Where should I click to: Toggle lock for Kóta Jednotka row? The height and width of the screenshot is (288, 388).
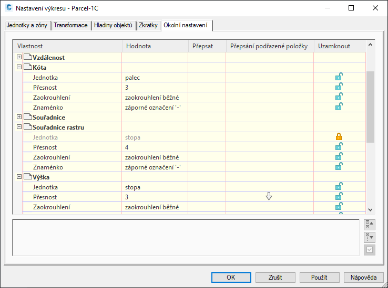tap(339, 77)
